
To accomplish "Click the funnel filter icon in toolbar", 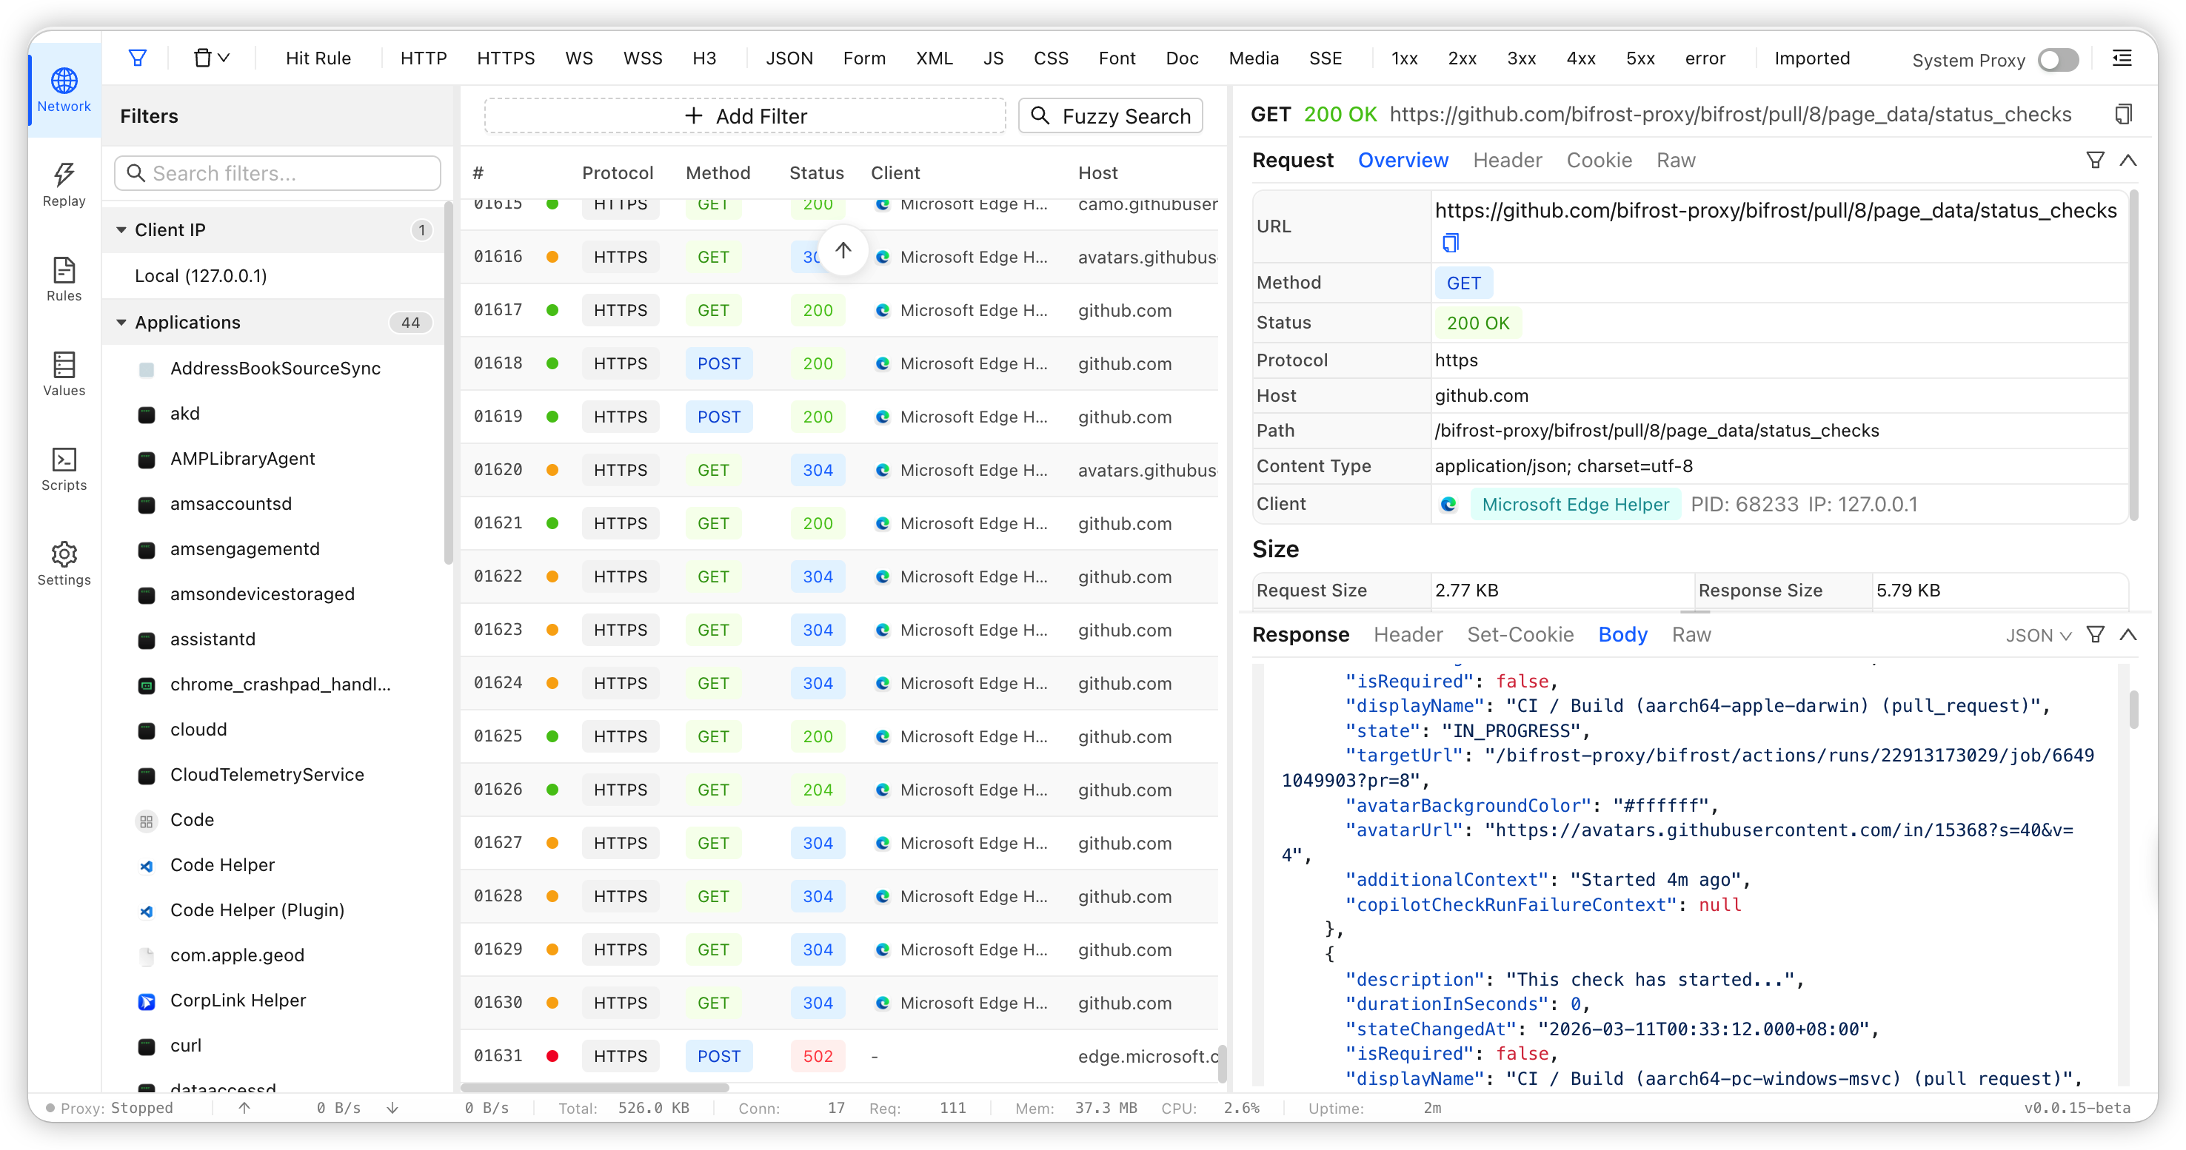I will click(x=138, y=58).
